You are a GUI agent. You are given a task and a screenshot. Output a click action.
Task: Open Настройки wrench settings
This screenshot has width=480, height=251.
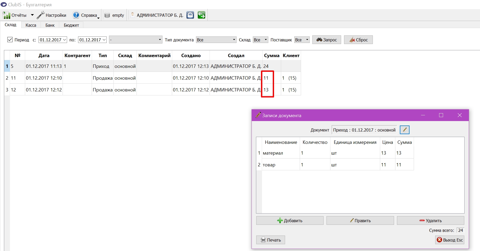point(41,15)
